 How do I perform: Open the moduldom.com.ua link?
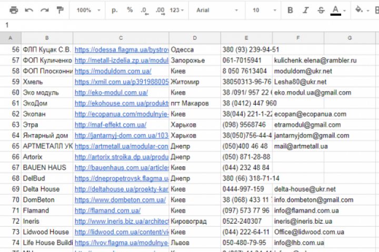click(x=113, y=71)
